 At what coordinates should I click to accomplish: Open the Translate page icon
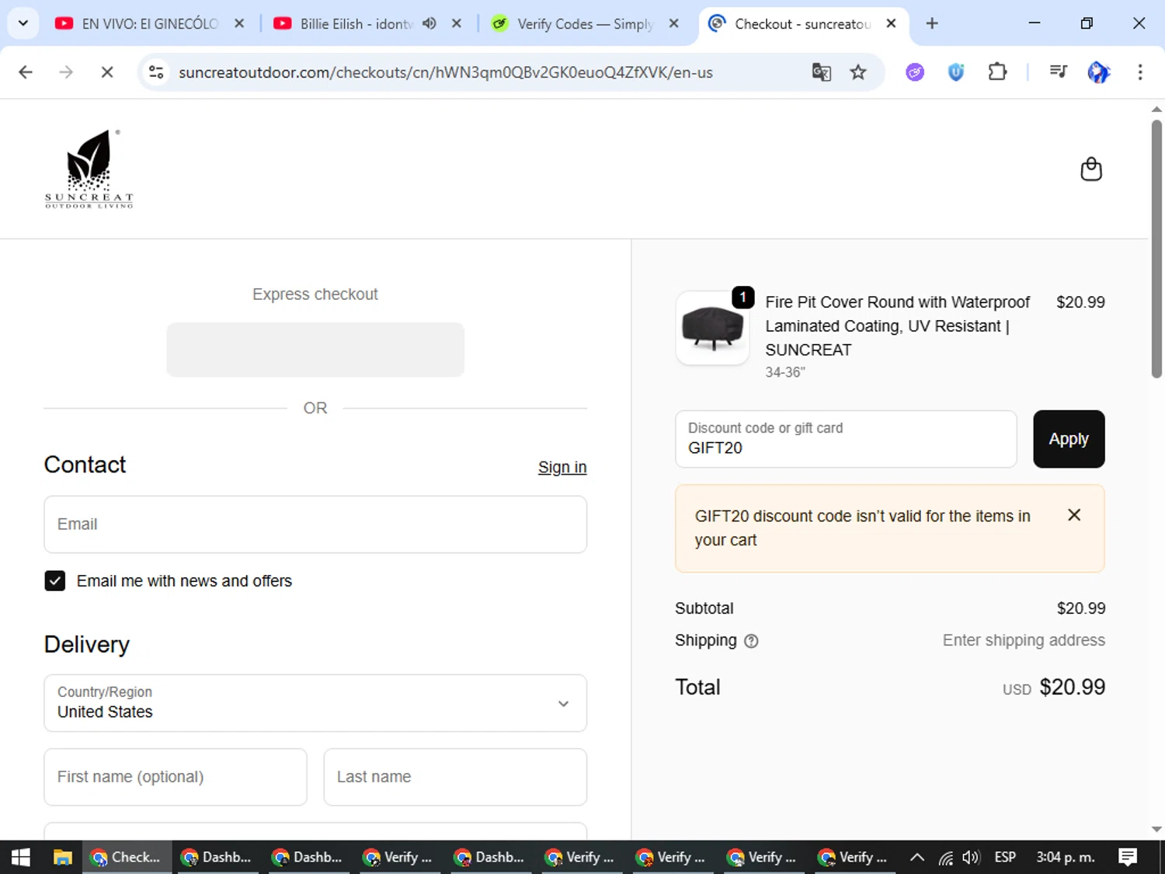coord(821,72)
